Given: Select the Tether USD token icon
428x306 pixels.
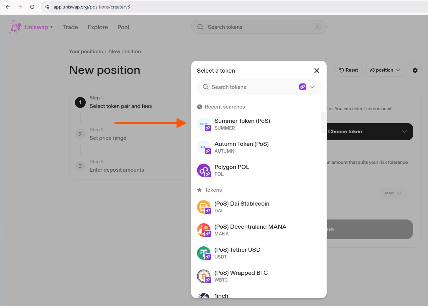Looking at the screenshot, I should coord(204,253).
